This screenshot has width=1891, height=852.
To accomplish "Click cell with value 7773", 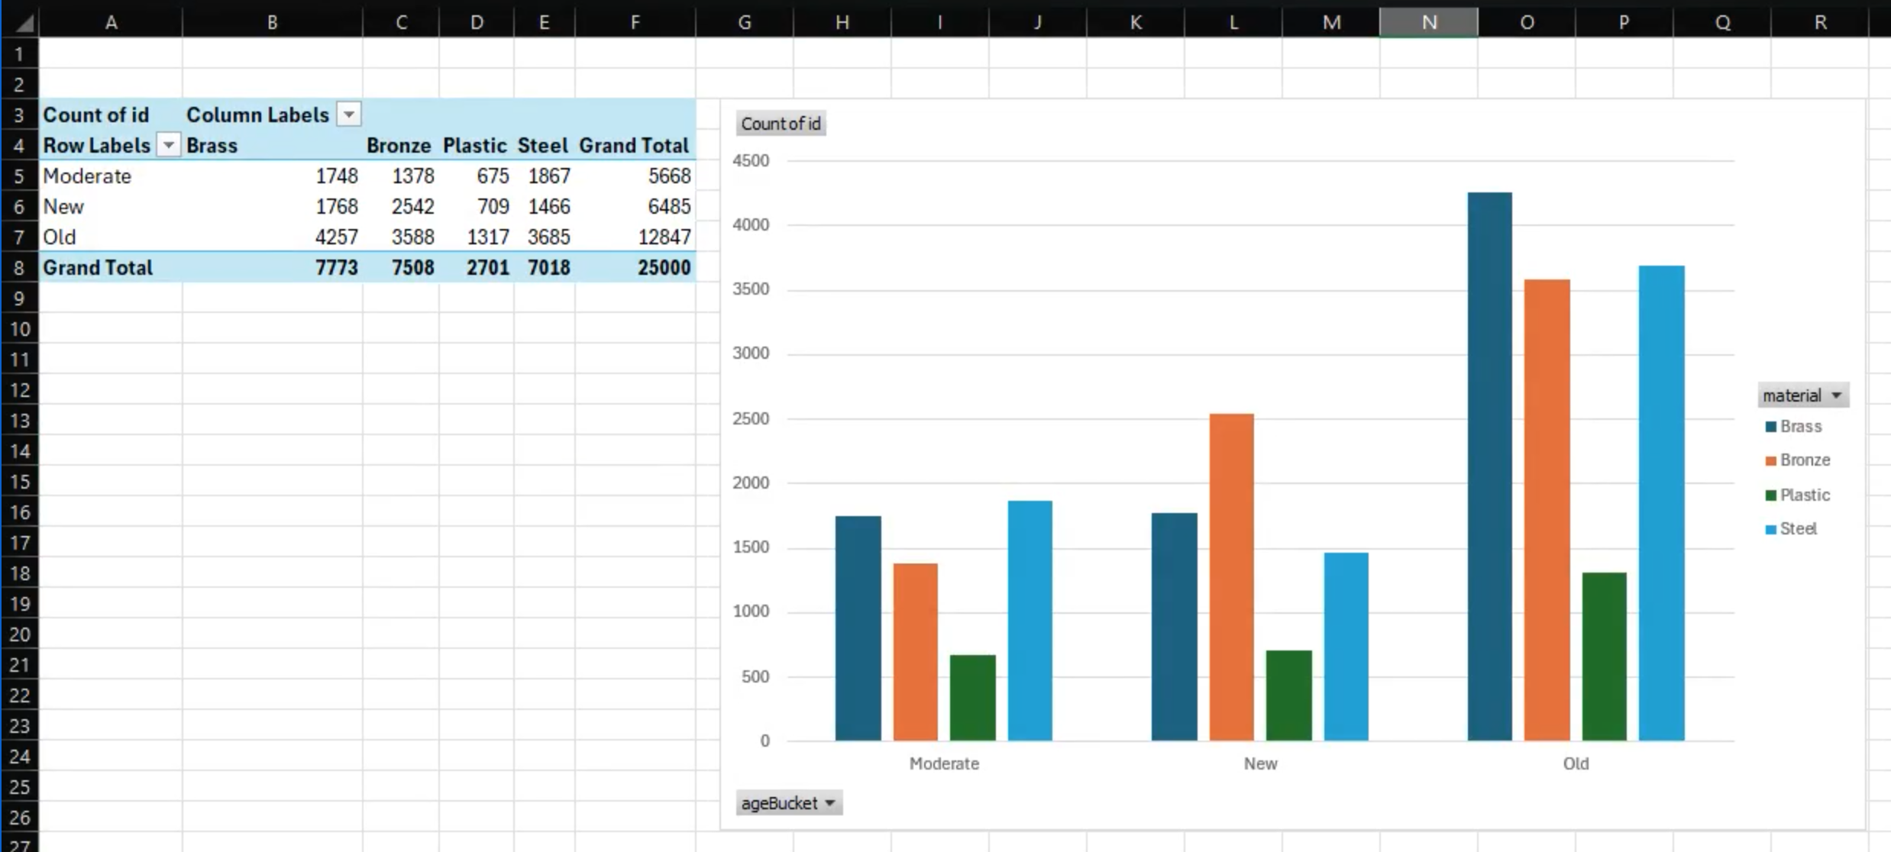I will [273, 267].
